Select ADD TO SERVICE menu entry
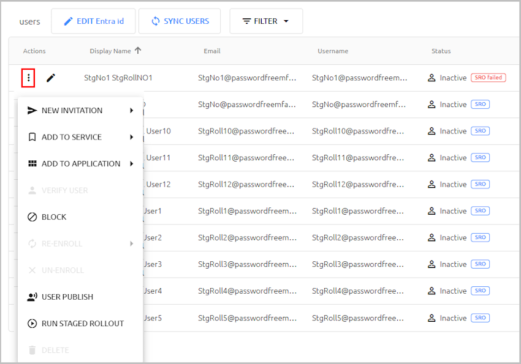 [80, 137]
